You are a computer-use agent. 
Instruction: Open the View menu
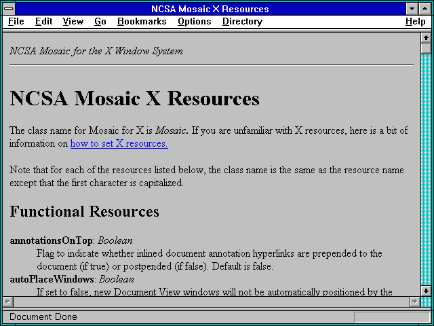[73, 21]
